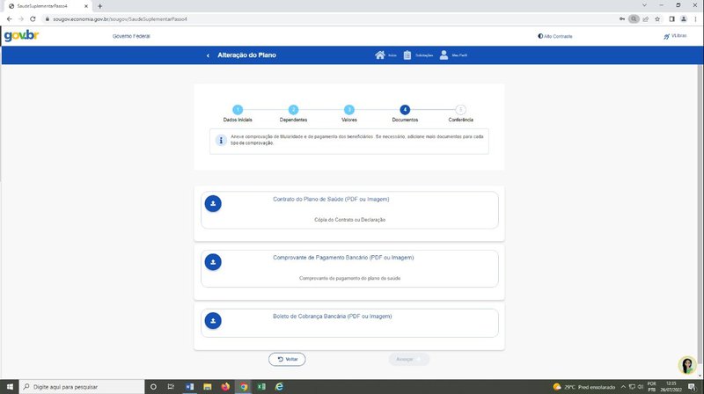Reload the page in Chrome

coord(33,18)
